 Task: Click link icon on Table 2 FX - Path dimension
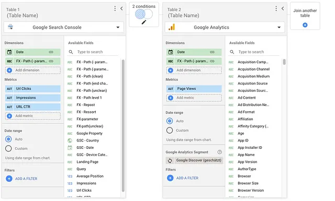pos(212,61)
